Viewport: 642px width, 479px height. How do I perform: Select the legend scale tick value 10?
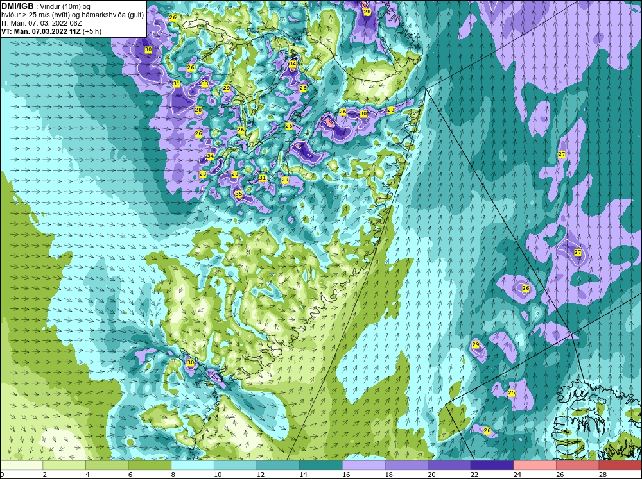click(x=218, y=475)
